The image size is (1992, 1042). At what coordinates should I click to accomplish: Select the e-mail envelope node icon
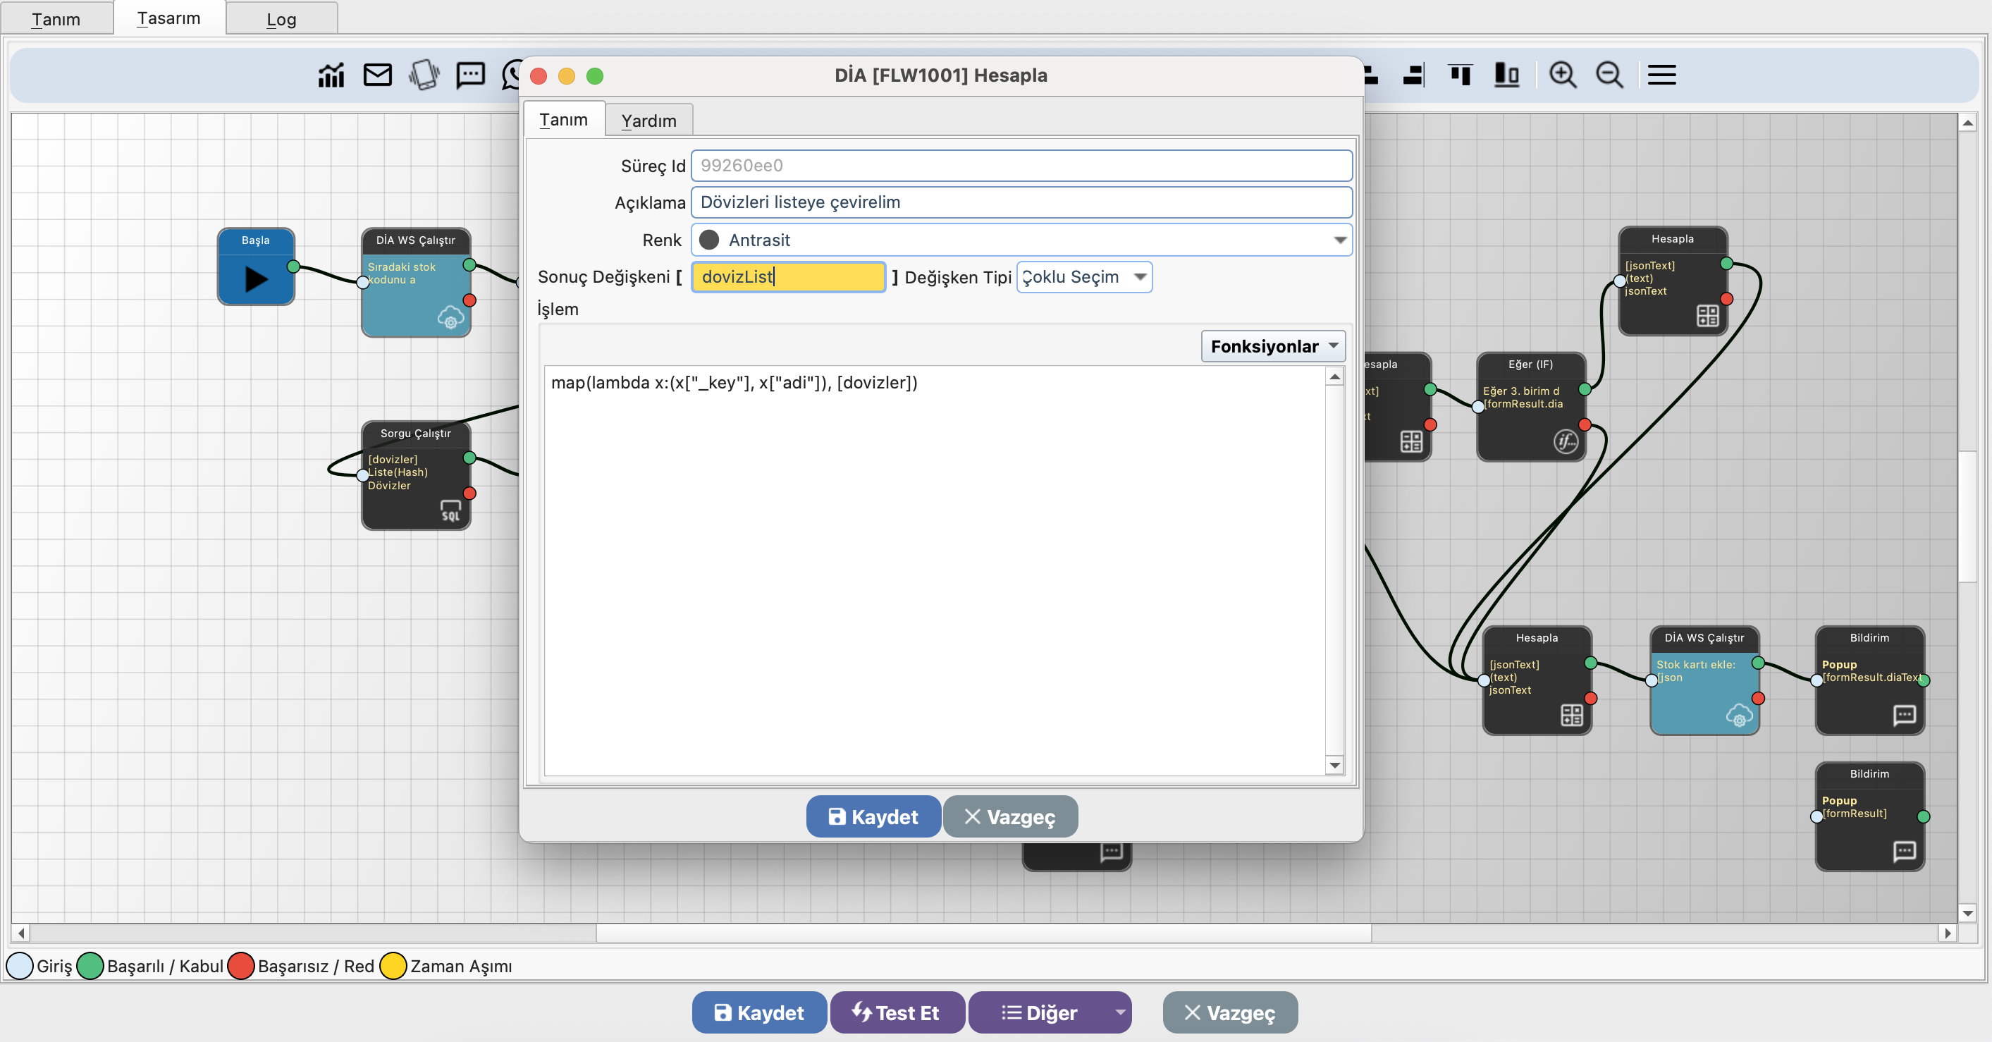pyautogui.click(x=377, y=75)
